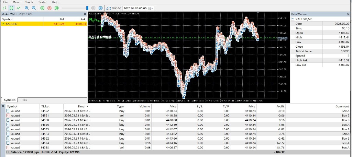
Task: Select XAUUSD row in Market Watch
Action: [x=44, y=24]
